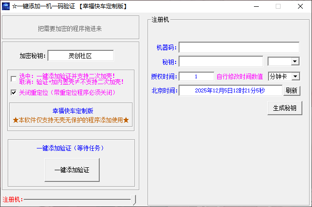312x207 pixels.
Task: Click the 一键添加验证（等待任务）status label
Action: tap(71, 148)
